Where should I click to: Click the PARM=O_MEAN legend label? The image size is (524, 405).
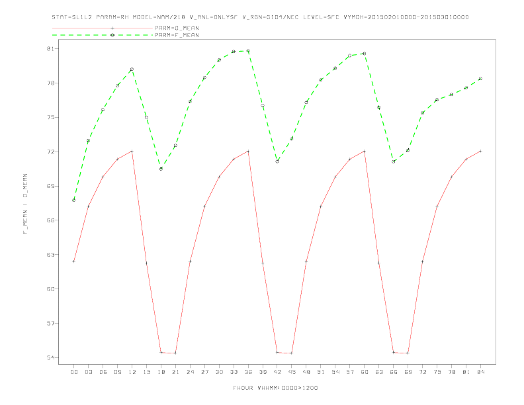pos(177,28)
